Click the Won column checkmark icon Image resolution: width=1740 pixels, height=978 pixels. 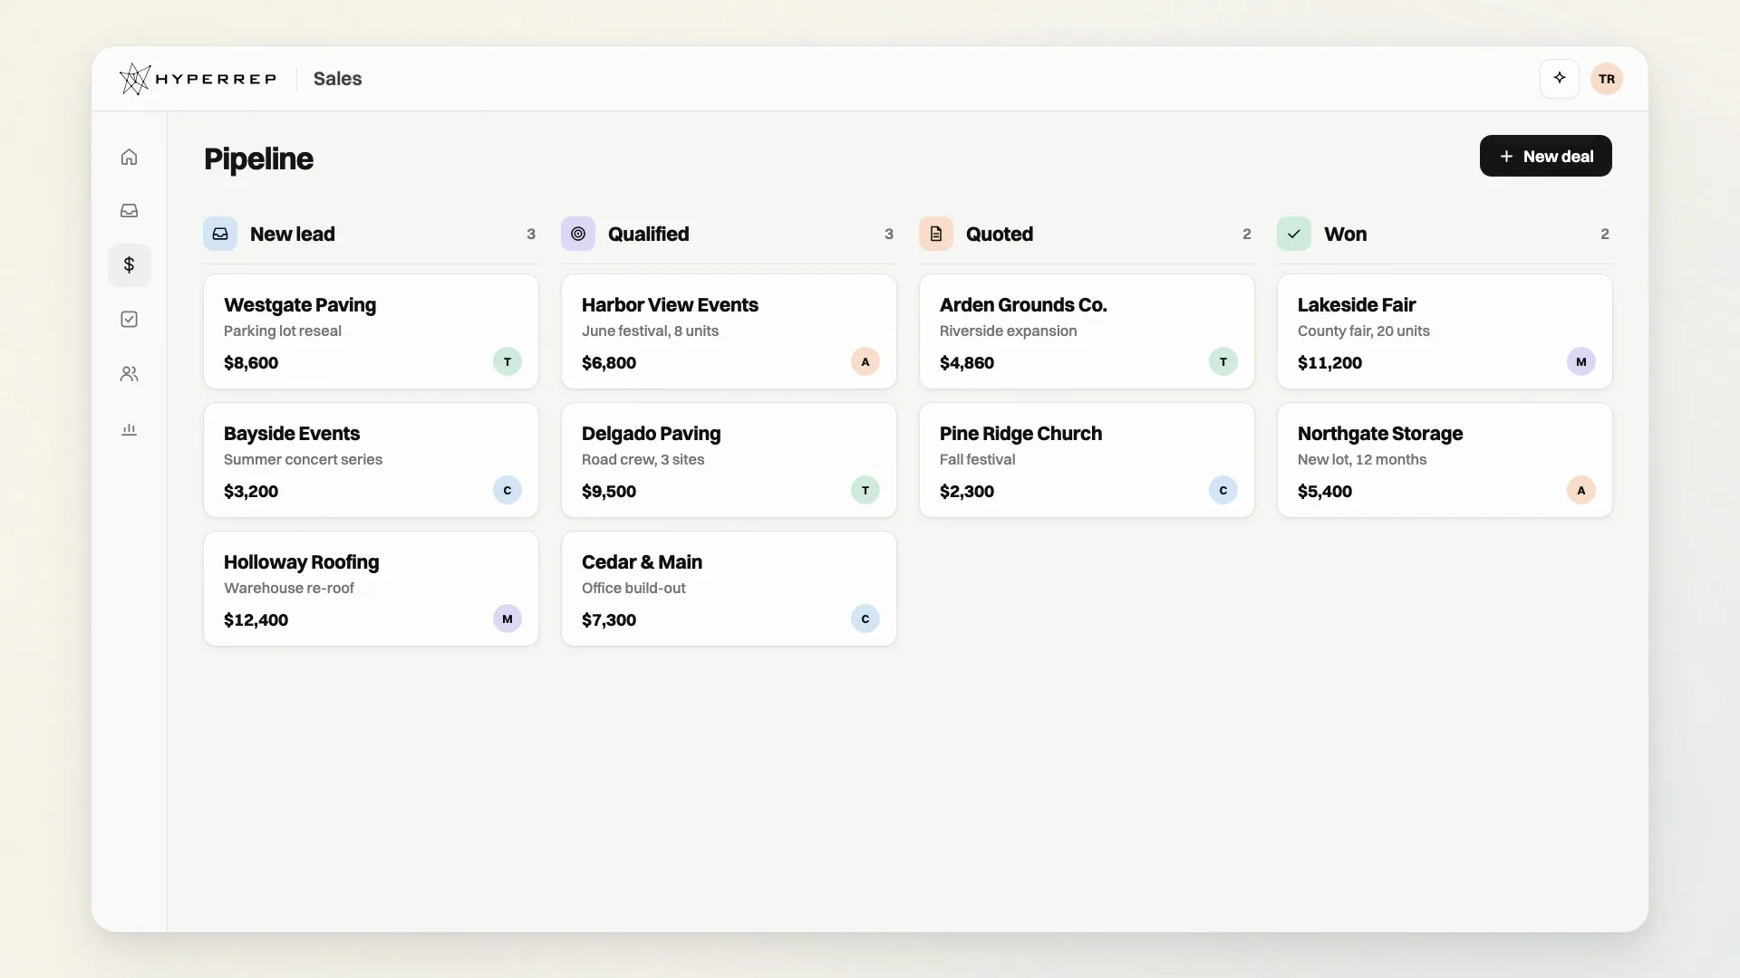pyautogui.click(x=1294, y=234)
